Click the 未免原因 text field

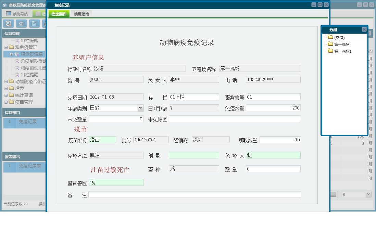[235, 119]
